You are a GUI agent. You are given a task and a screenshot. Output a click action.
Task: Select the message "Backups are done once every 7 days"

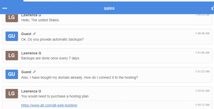(x=50, y=58)
